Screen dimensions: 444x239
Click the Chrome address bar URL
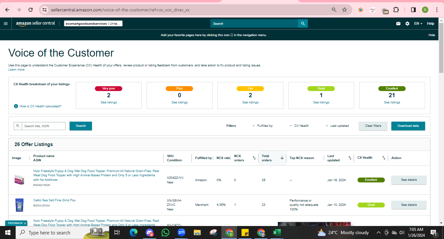click(120, 10)
